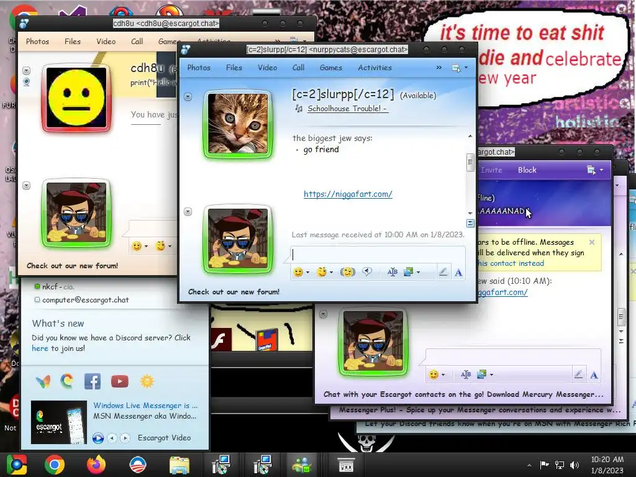
Task: Show hidden system tray icons arrow
Action: coord(529,465)
